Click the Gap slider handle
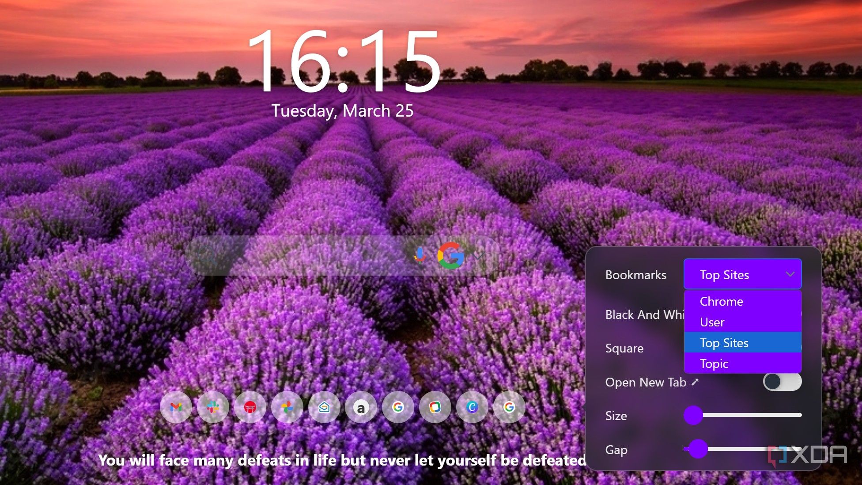862x485 pixels. click(x=698, y=449)
